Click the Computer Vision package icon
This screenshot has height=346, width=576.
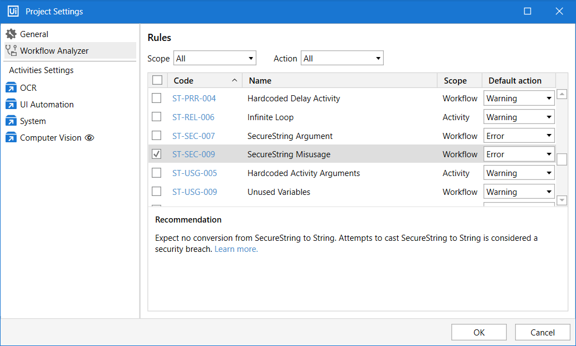11,138
